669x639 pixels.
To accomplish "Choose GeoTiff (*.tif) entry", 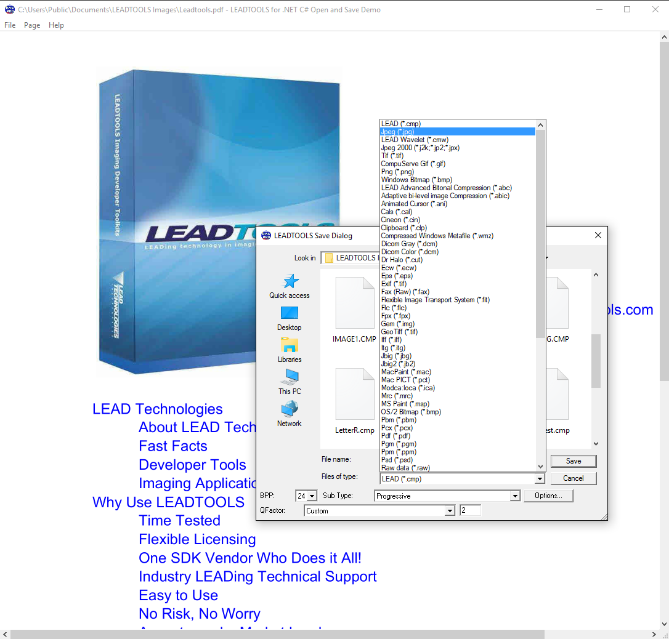I will tap(457, 332).
